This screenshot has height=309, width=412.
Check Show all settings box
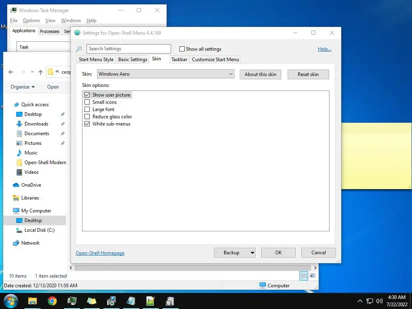[182, 49]
